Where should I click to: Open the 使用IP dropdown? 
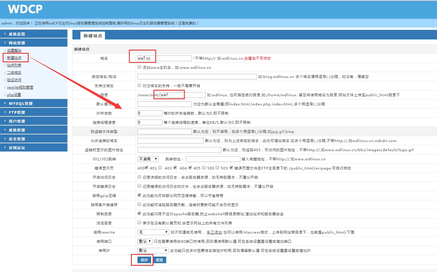153,250
